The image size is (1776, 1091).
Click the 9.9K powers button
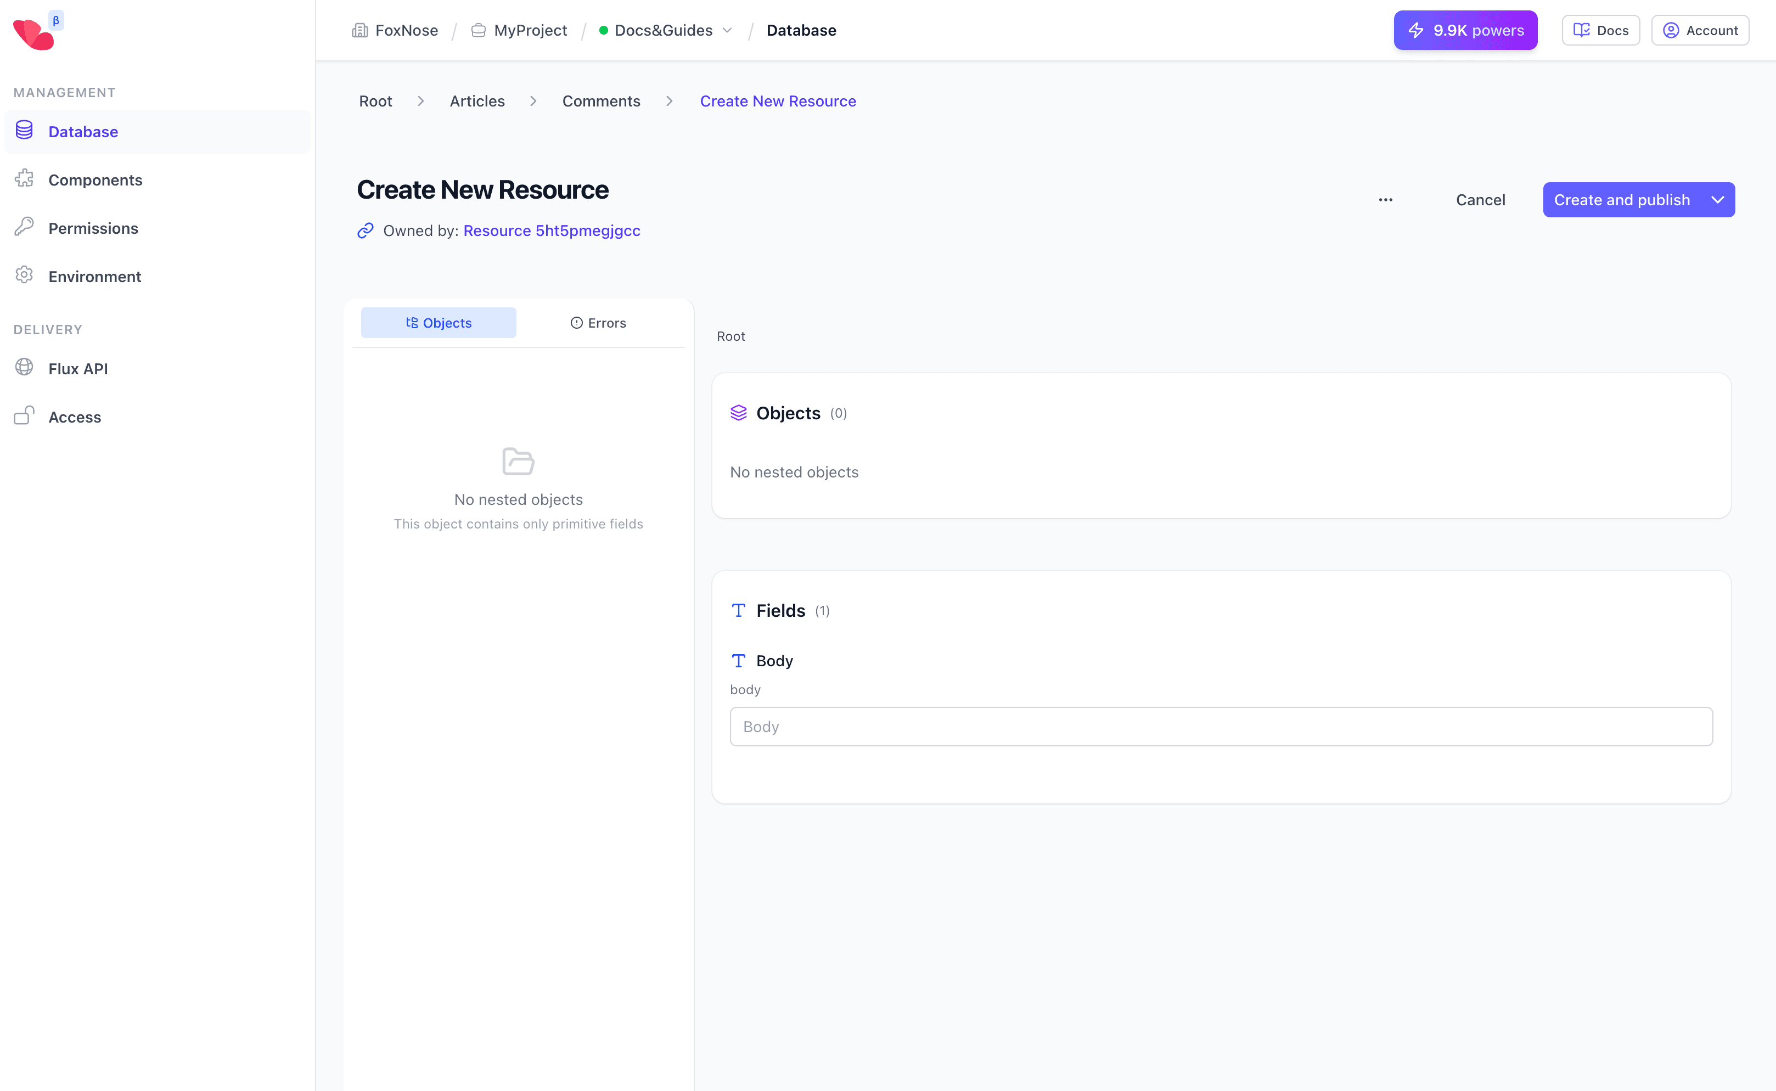click(x=1465, y=30)
